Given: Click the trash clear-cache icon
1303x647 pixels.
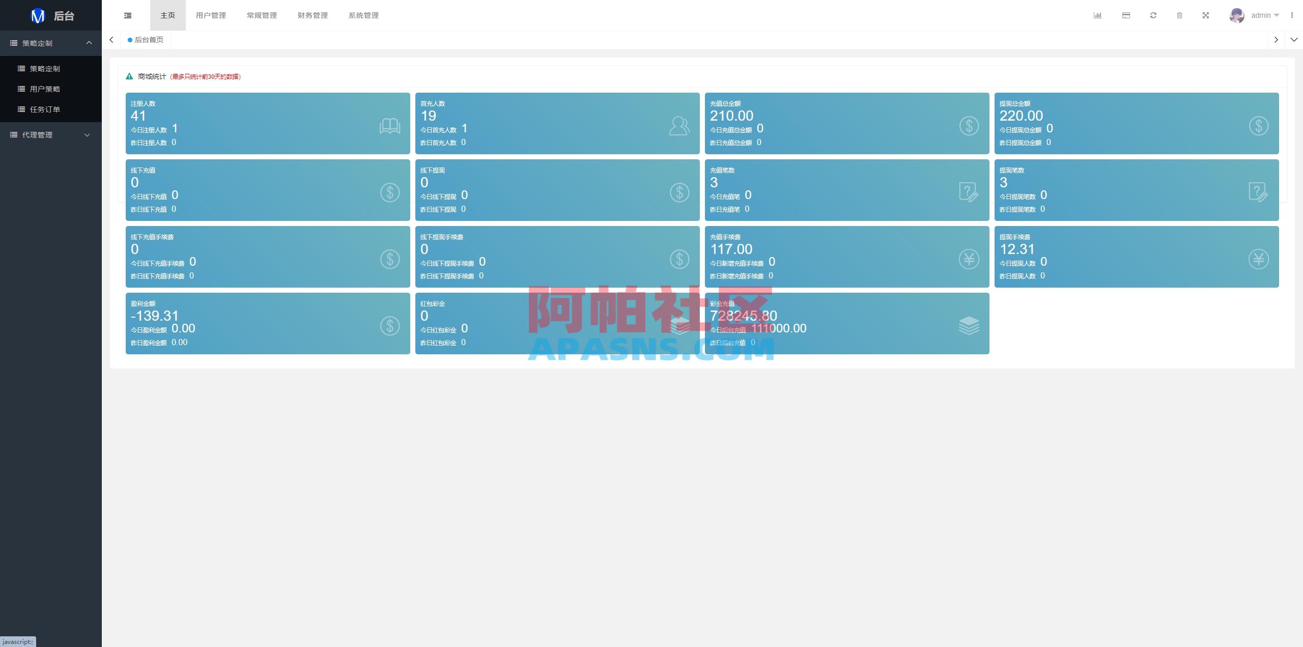Looking at the screenshot, I should click(x=1180, y=15).
